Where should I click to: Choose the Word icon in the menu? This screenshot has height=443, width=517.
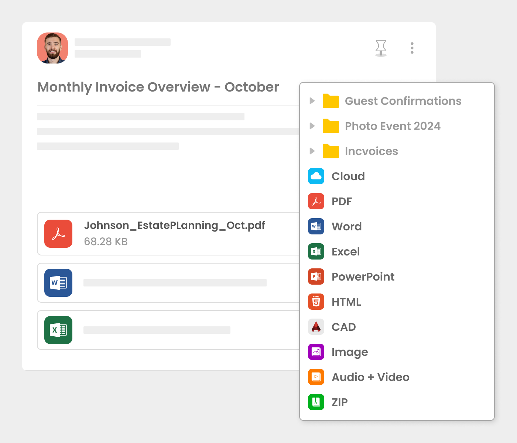[316, 226]
